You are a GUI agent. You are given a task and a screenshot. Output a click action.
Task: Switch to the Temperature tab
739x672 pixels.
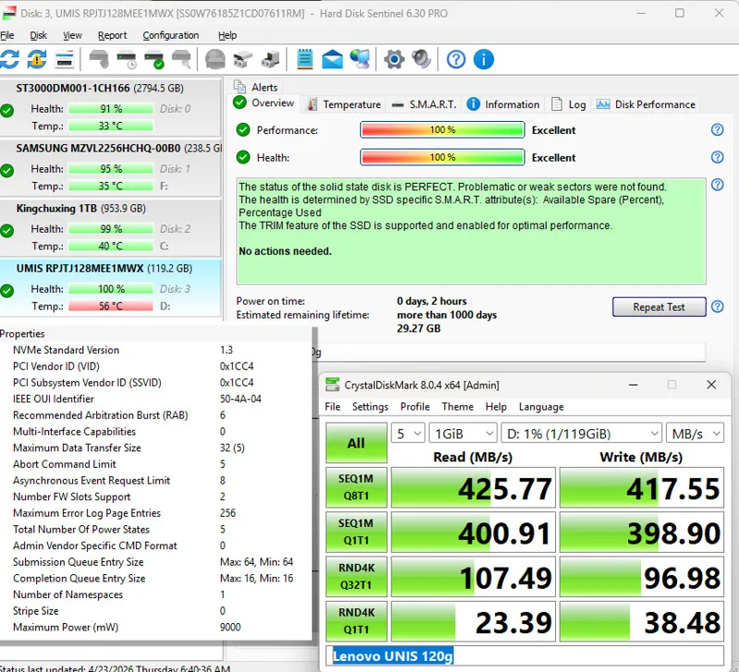pyautogui.click(x=344, y=104)
